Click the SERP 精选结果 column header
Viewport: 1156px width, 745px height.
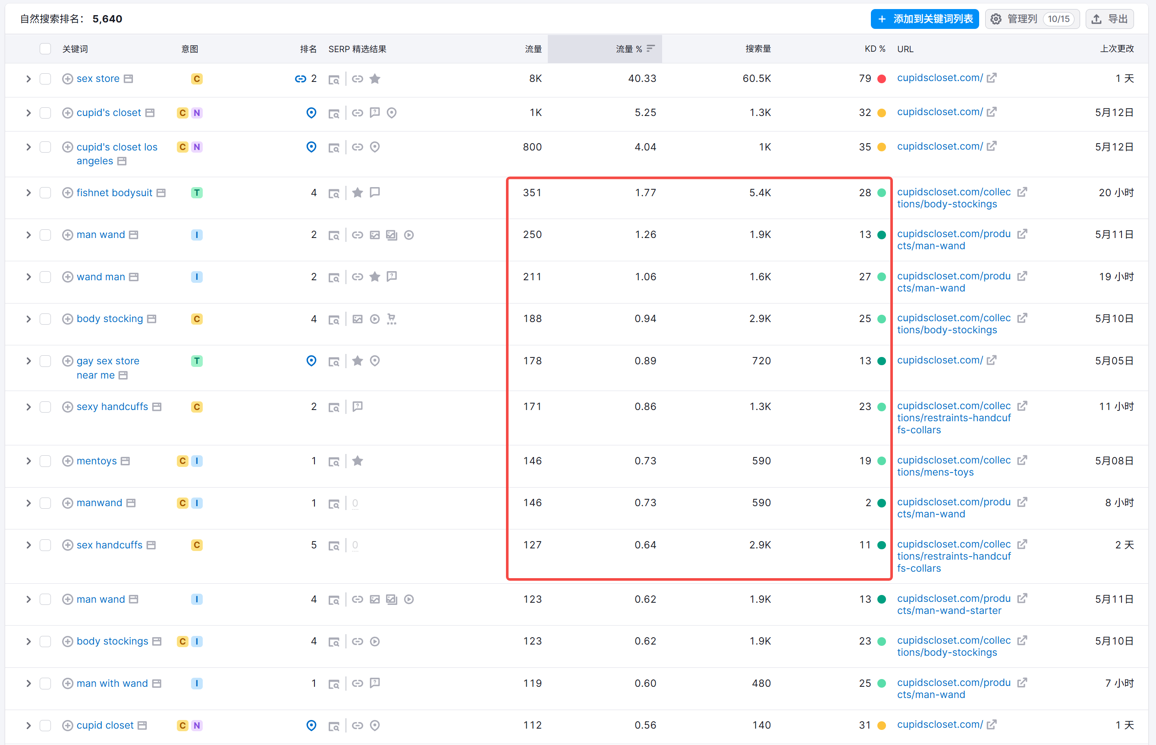pos(357,49)
